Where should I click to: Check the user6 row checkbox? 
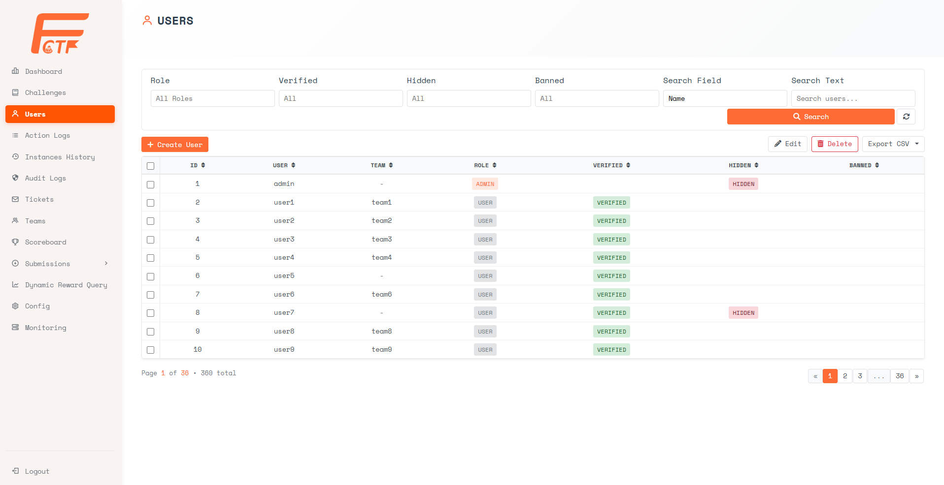click(151, 295)
